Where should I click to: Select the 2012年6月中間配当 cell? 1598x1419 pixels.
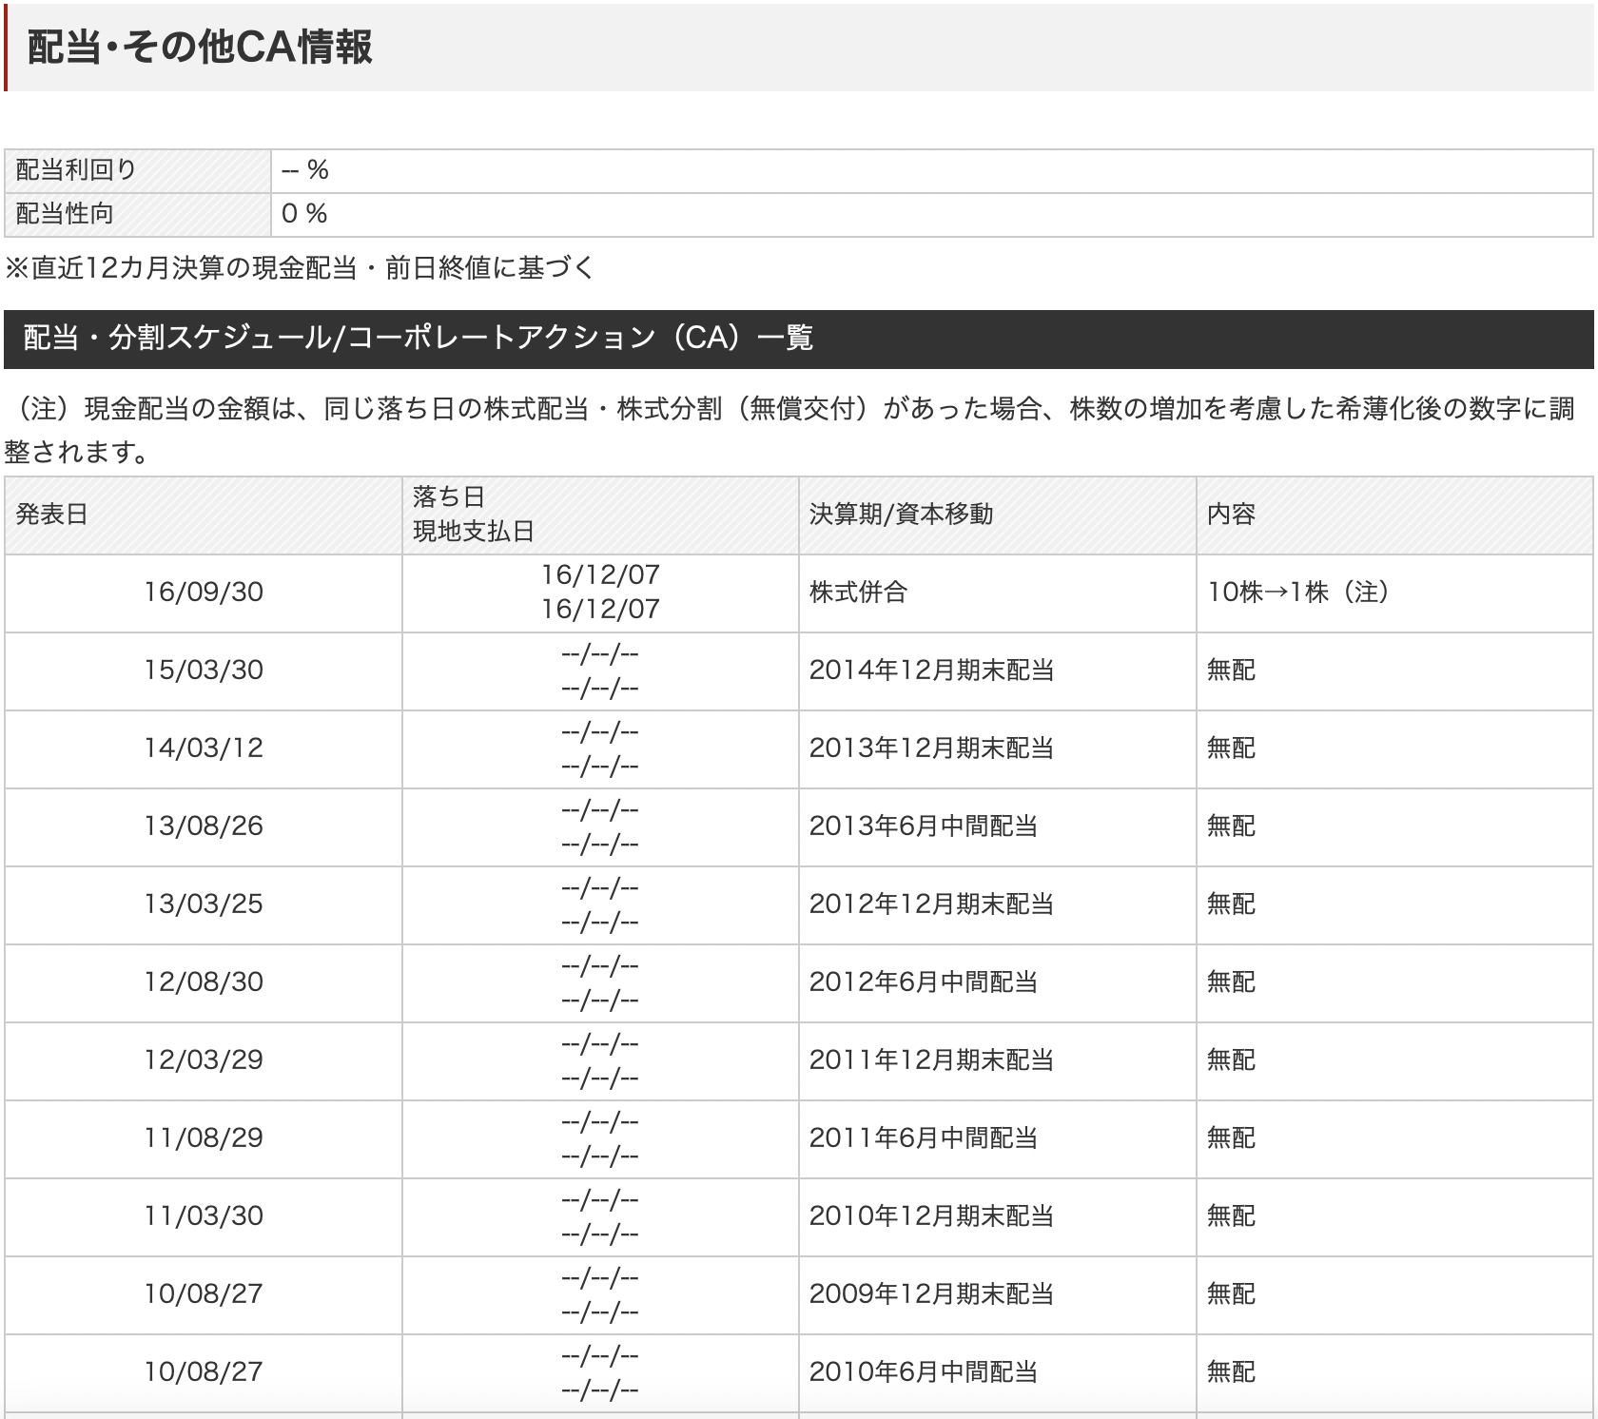pos(997,982)
